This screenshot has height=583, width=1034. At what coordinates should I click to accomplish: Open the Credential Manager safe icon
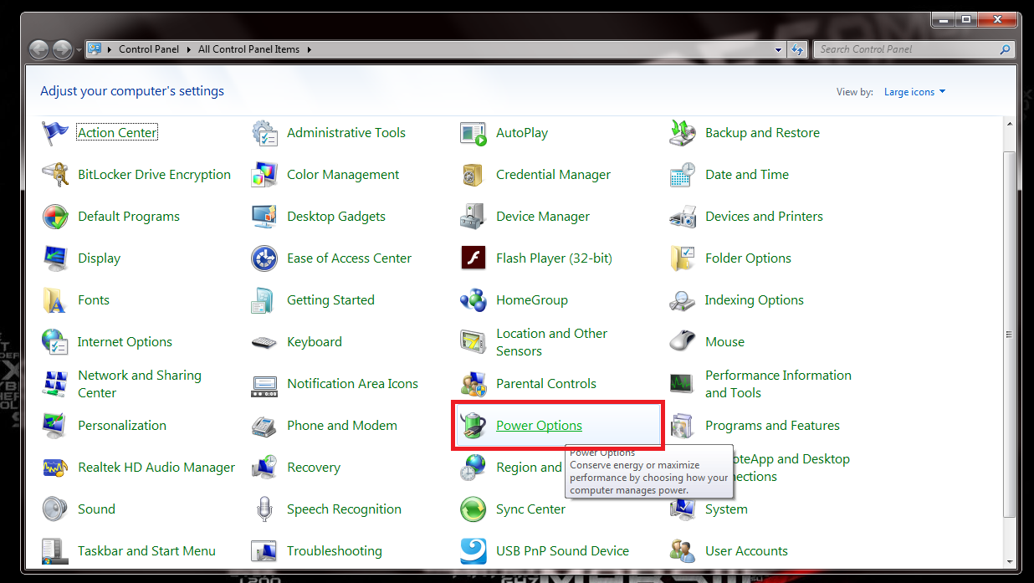point(473,175)
